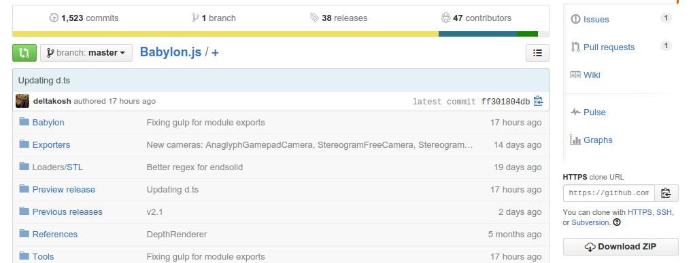693x263 pixels.
Task: Click the Wiki book icon
Action: pyautogui.click(x=575, y=75)
